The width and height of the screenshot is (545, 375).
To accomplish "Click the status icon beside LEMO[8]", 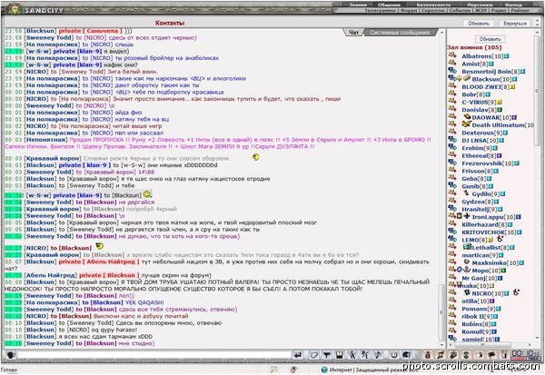I will pos(500,239).
